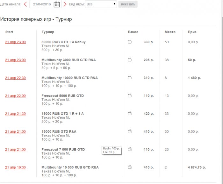Open the 21 апр 22:00 start link
This screenshot has width=223, height=184.
[x=15, y=96]
